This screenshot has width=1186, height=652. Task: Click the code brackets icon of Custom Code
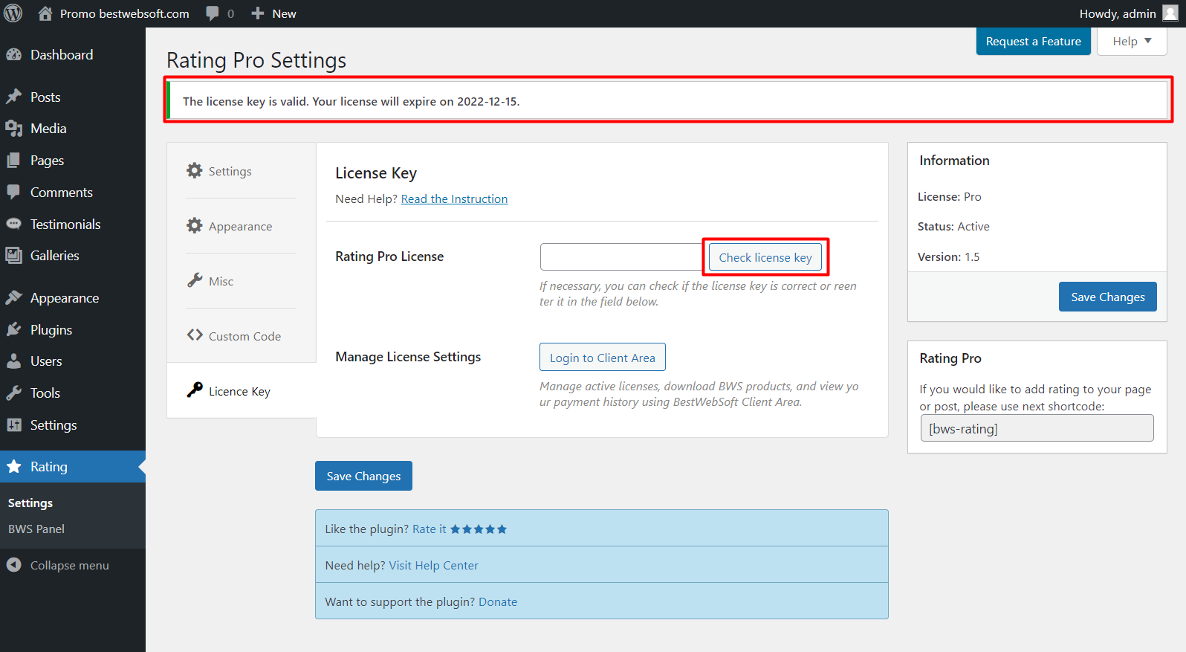[195, 335]
